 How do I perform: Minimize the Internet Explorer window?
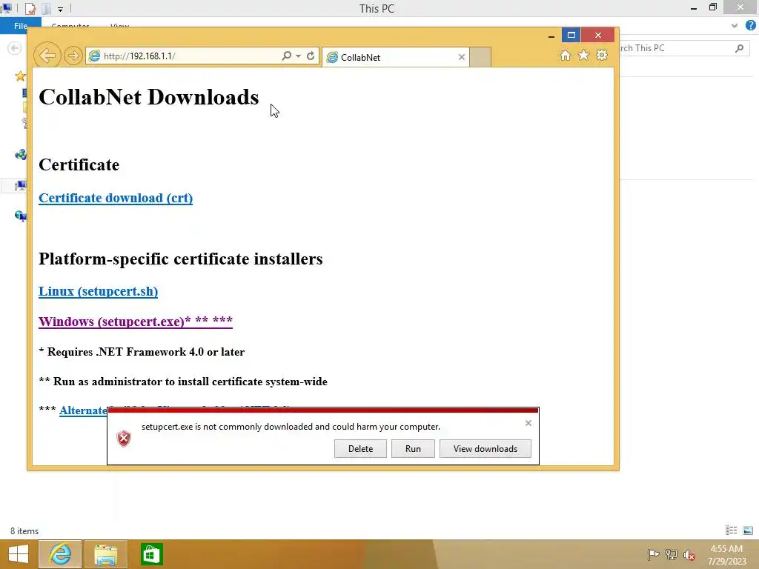click(x=551, y=36)
